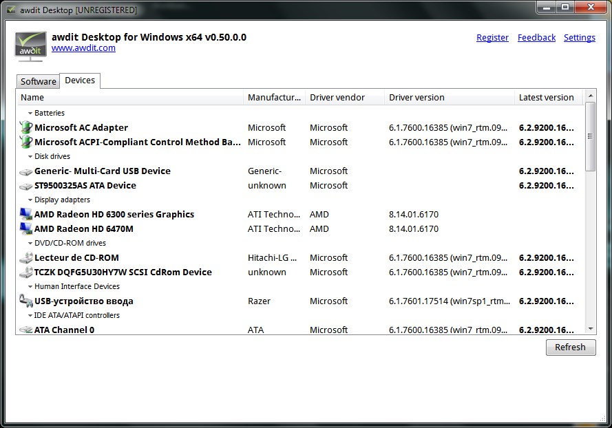Image resolution: width=612 pixels, height=428 pixels.
Task: Click the AMD Radeon HD 6300 display icon
Action: (25, 215)
